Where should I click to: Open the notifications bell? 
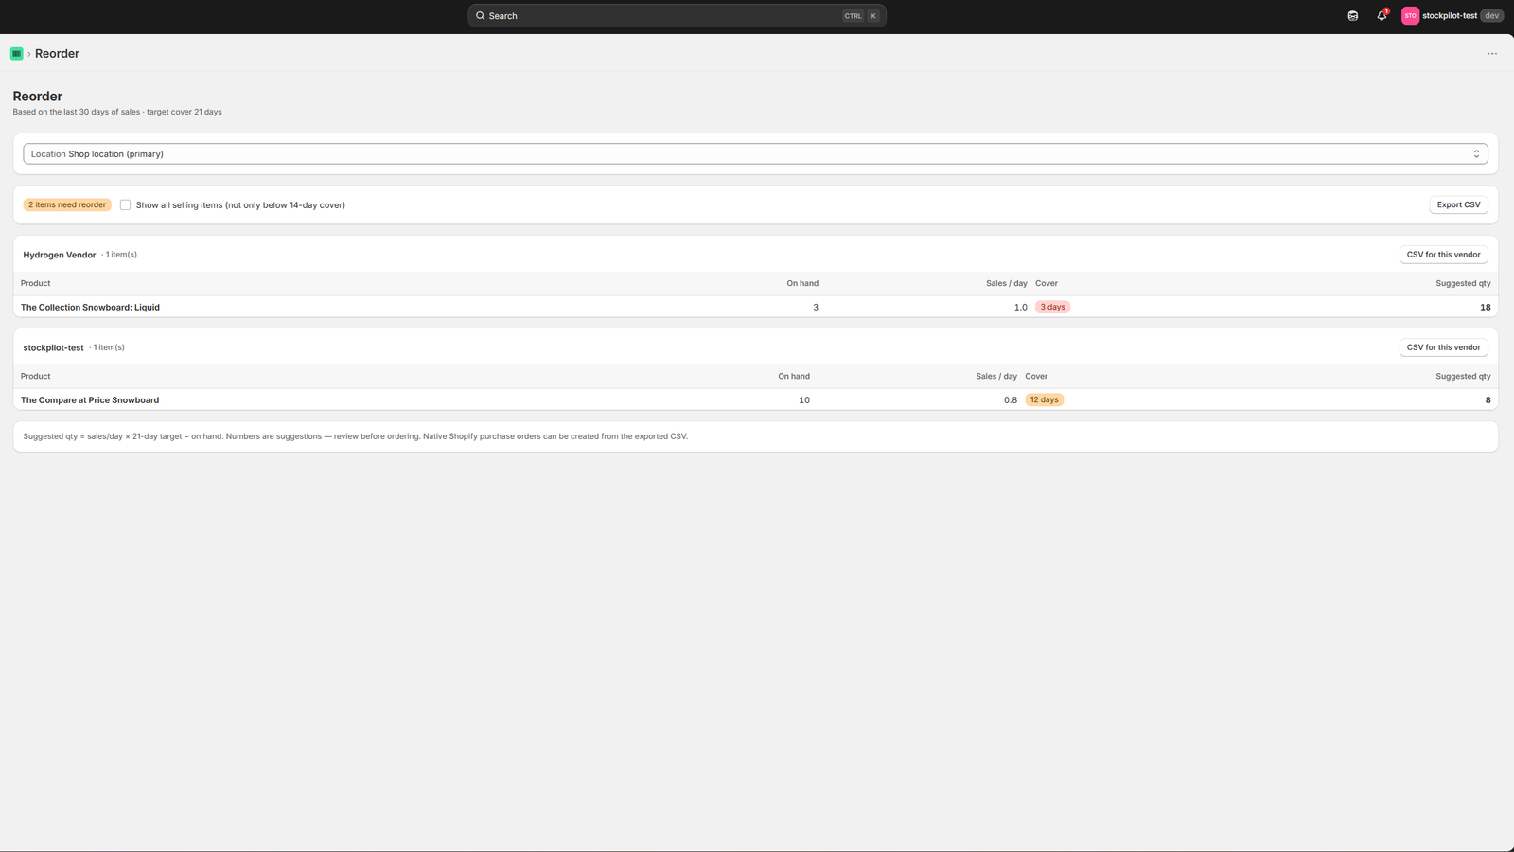pyautogui.click(x=1382, y=16)
